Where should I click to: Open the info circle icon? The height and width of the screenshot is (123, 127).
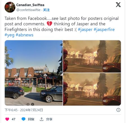118,110
